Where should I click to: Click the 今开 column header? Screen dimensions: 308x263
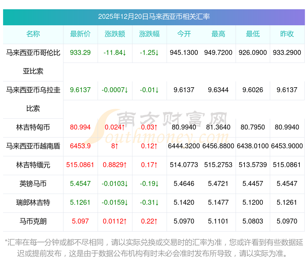pyautogui.click(x=184, y=34)
